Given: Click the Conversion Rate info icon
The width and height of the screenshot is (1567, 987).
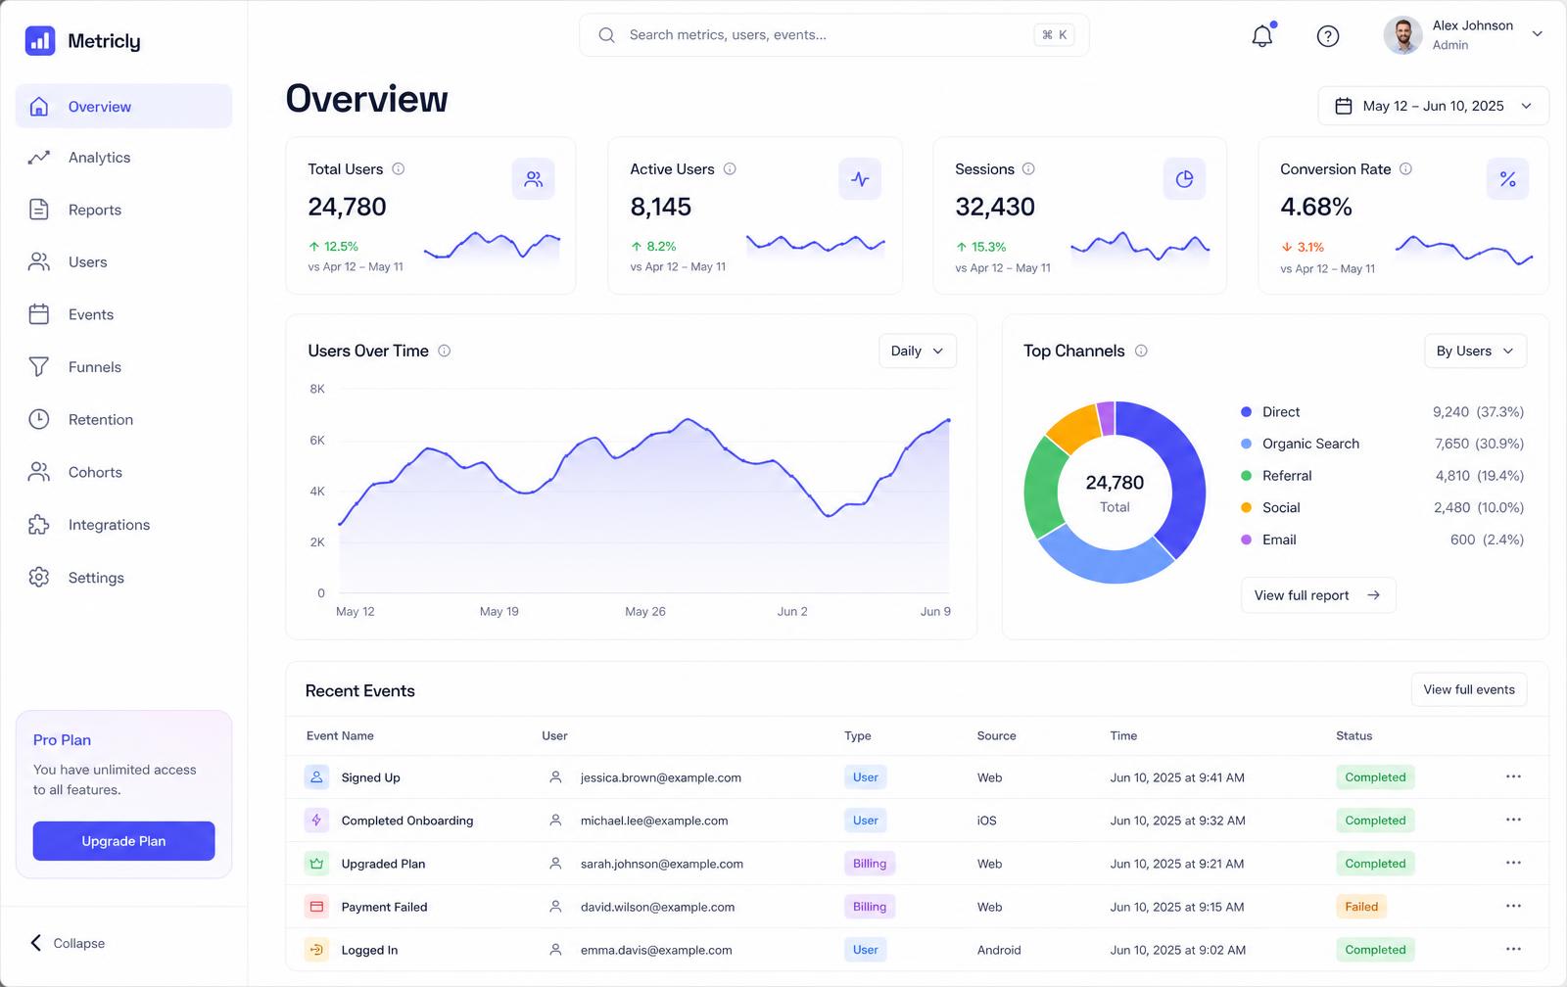Looking at the screenshot, I should (1405, 168).
